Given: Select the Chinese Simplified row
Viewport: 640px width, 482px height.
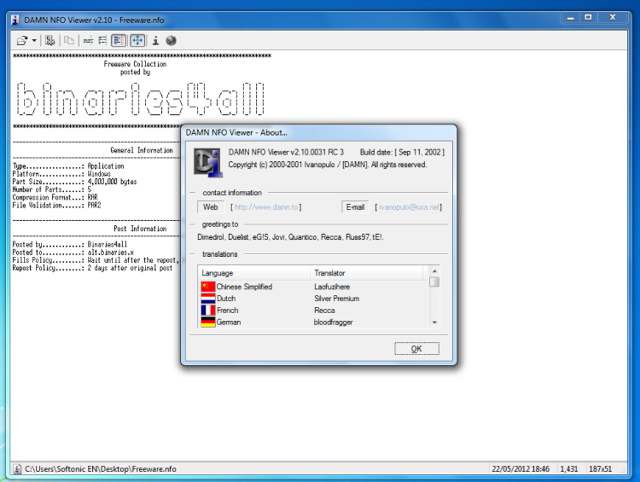Looking at the screenshot, I should (x=314, y=287).
